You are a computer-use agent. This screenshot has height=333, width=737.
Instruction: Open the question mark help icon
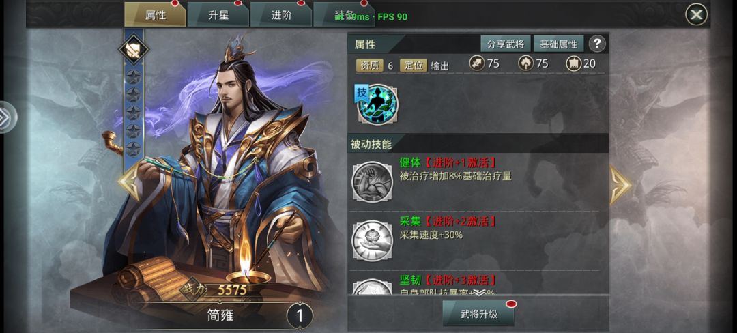pyautogui.click(x=597, y=44)
